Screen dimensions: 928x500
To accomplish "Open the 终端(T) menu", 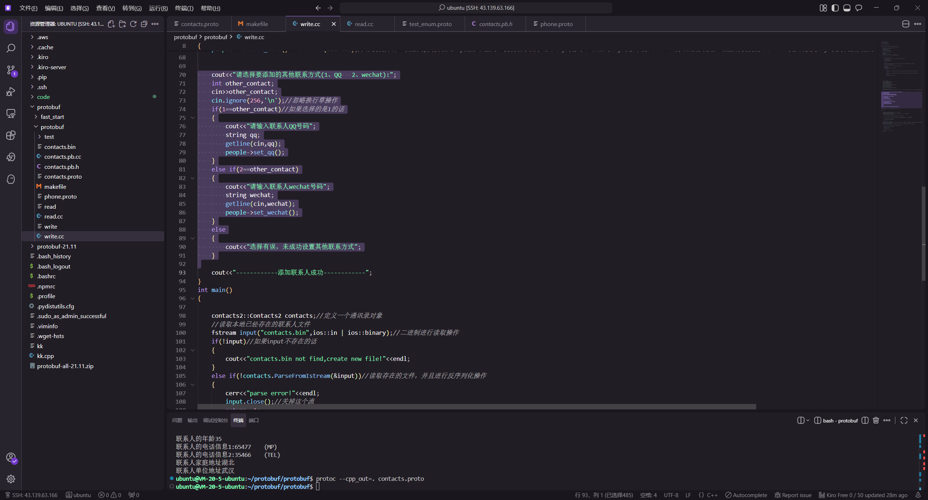I will click(x=184, y=8).
